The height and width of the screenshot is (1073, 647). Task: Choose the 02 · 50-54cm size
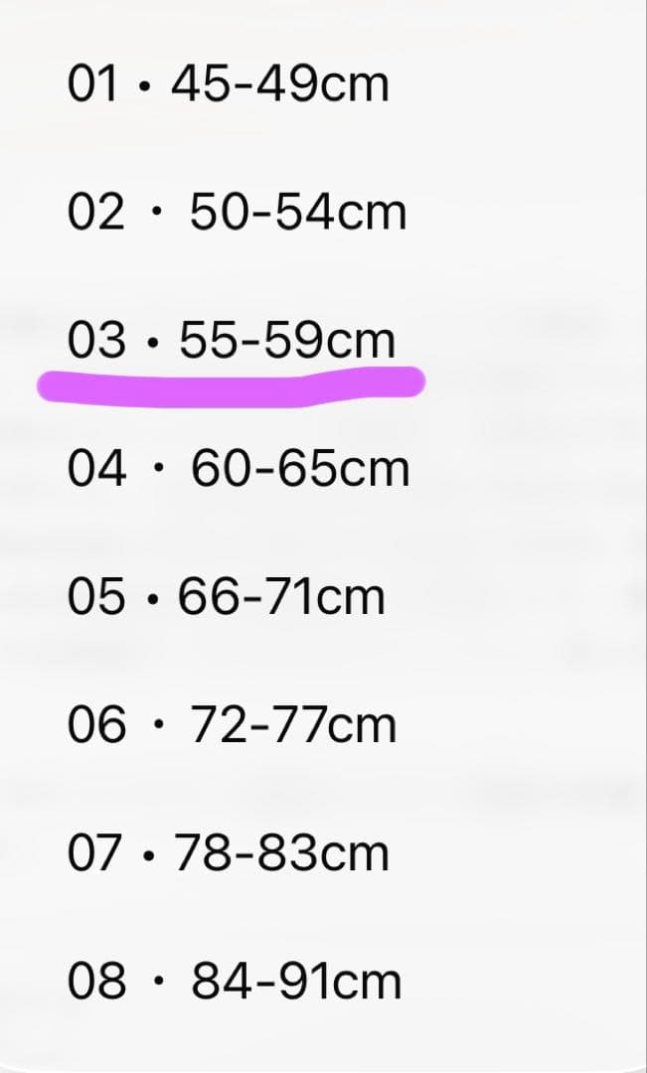point(237,213)
